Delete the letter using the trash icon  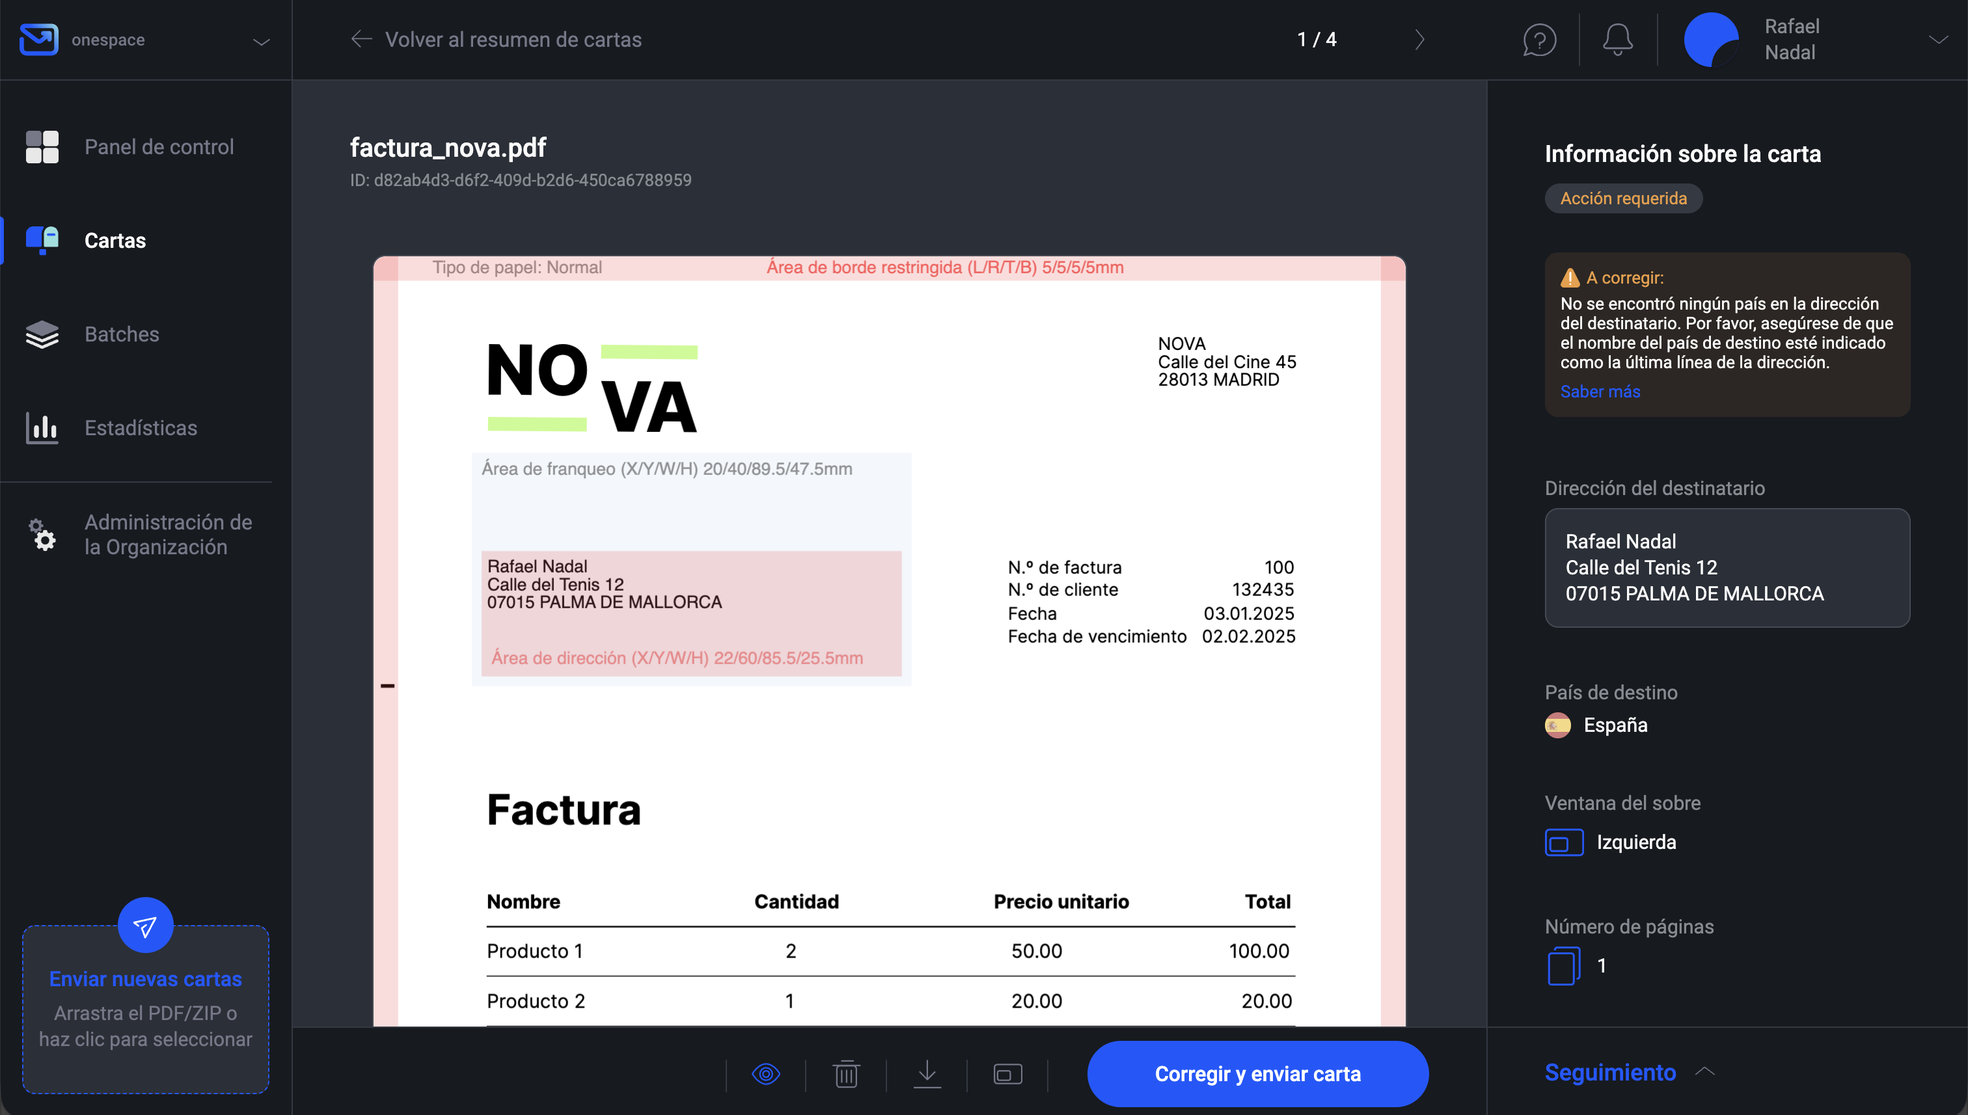pos(847,1073)
